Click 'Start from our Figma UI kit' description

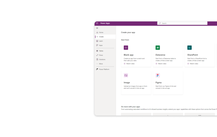(x=166, y=87)
